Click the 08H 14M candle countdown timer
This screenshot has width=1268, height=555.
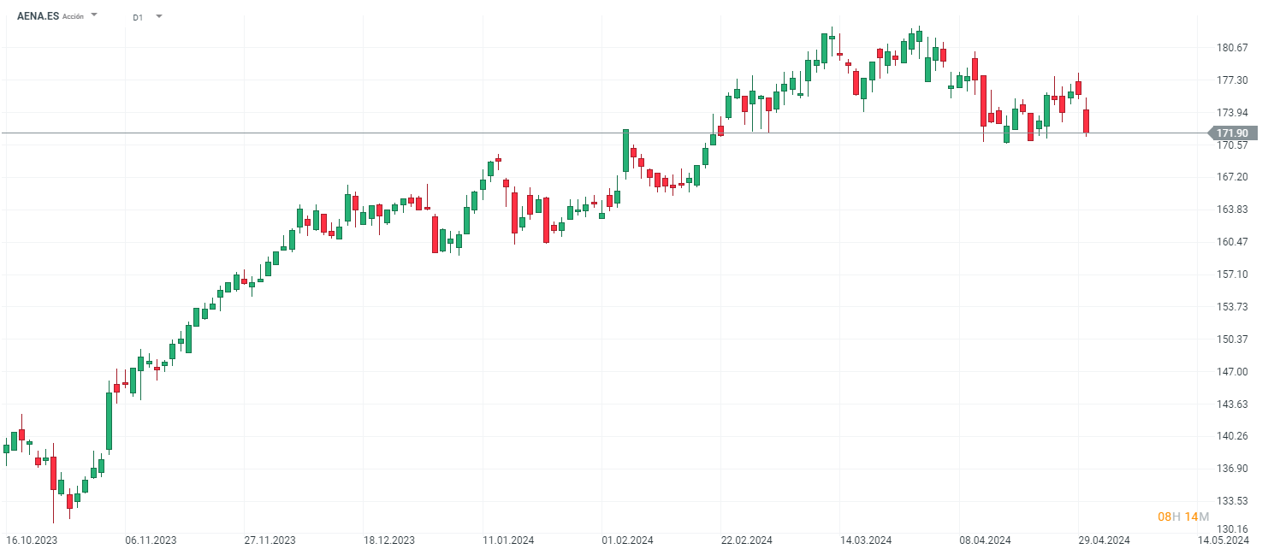coord(1183,517)
